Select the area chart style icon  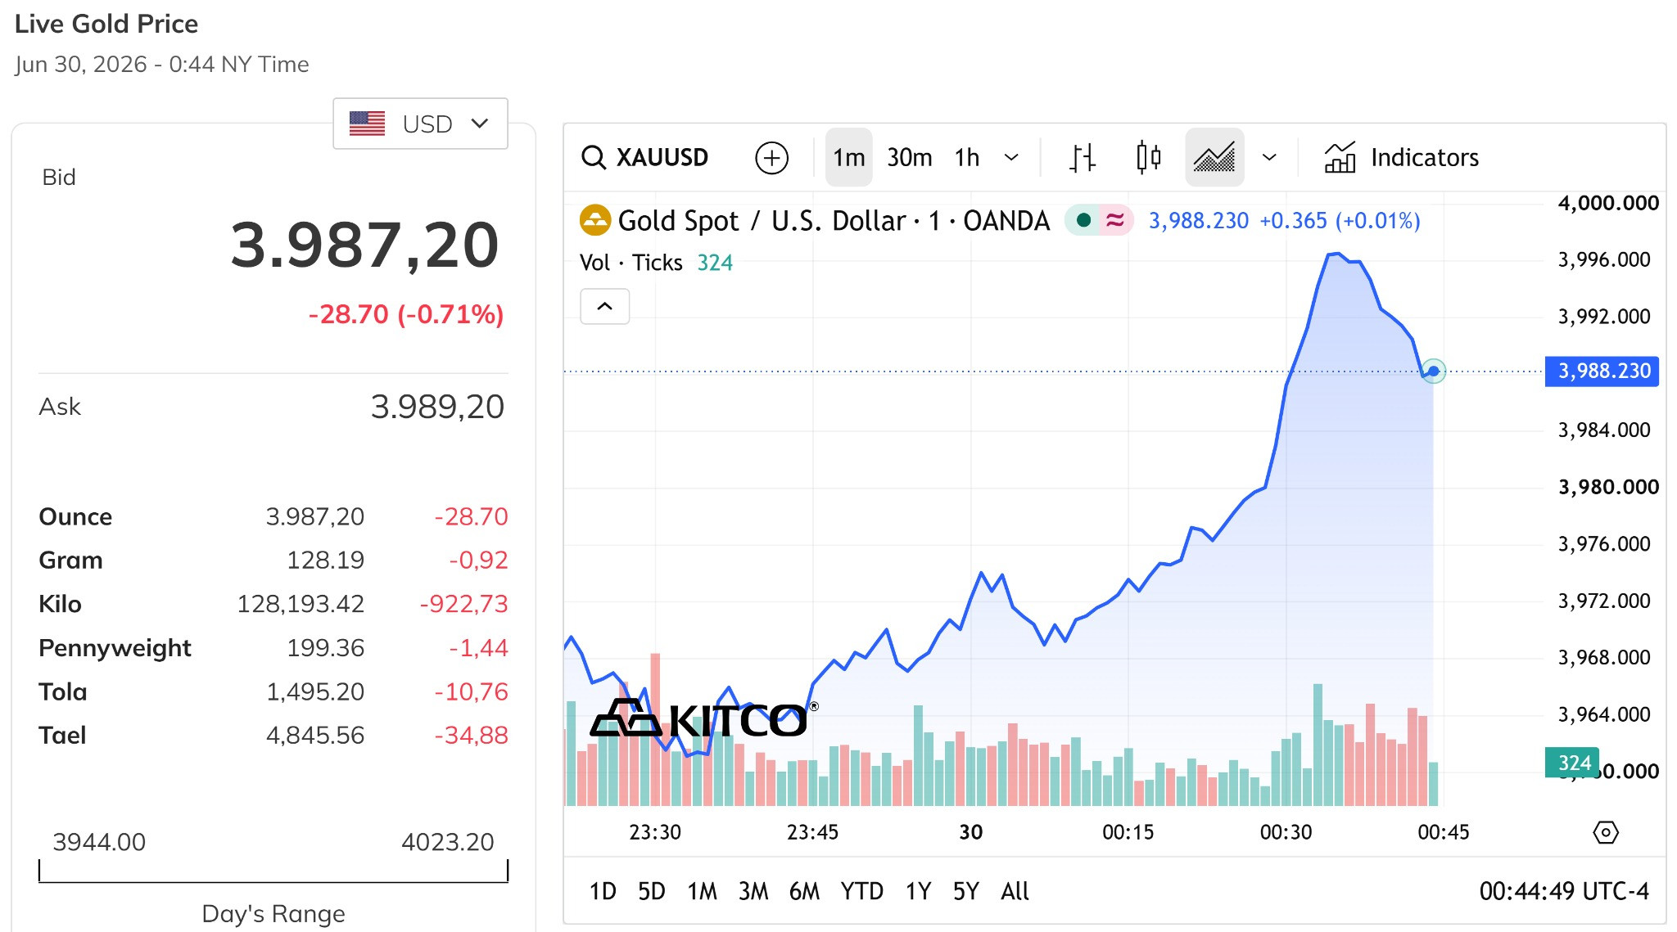(1214, 157)
